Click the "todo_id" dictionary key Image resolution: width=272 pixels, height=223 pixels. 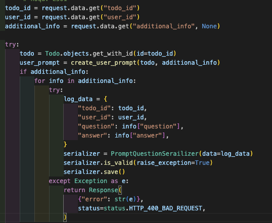(94, 108)
